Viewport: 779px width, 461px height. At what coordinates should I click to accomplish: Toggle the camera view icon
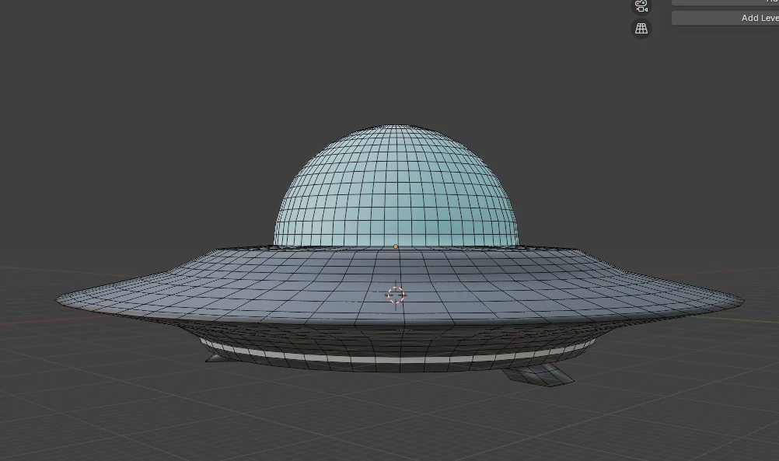(641, 5)
